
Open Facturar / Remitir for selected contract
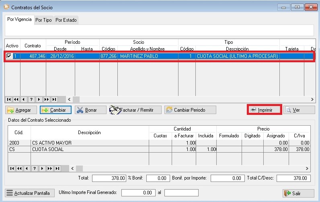[135, 110]
